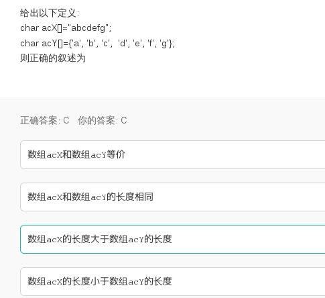Click the 'g' character in acY initializer

164,44
